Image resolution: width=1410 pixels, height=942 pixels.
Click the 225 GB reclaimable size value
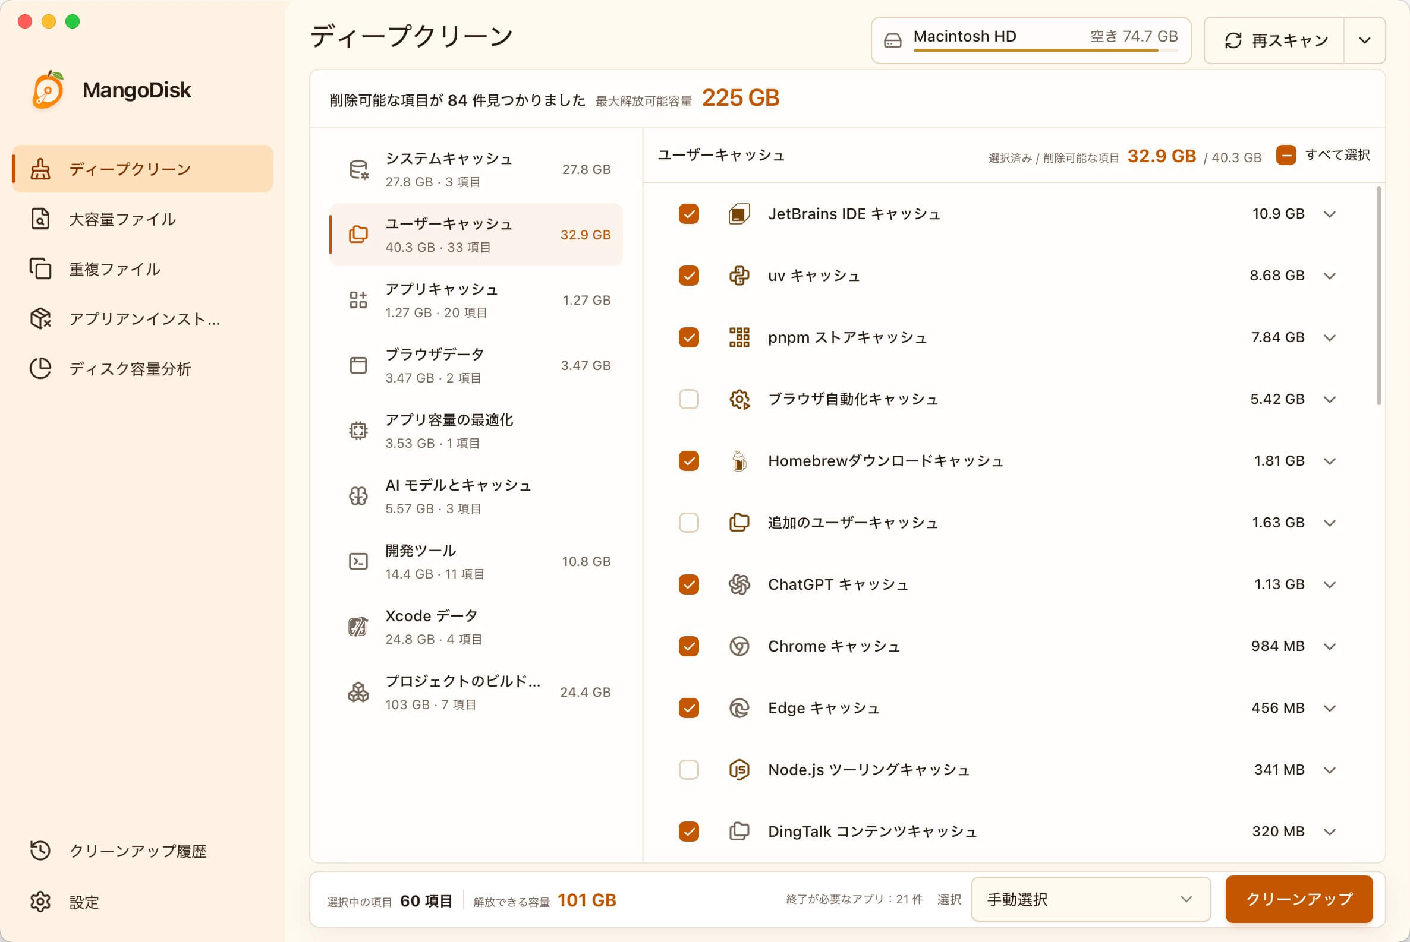pos(741,98)
